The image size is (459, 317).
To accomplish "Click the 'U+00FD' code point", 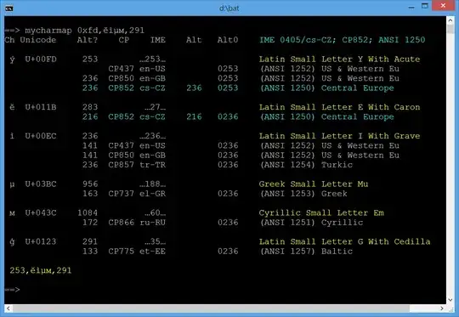I will [41, 59].
